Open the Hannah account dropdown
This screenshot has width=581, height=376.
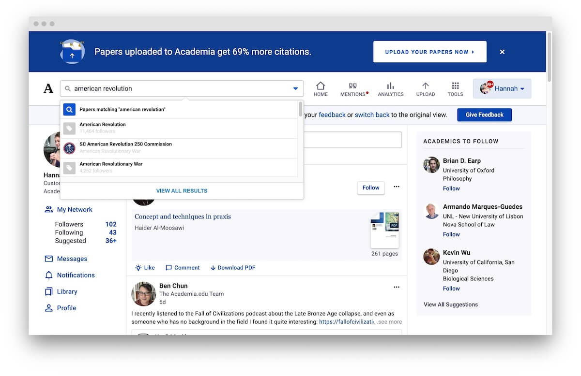click(502, 89)
